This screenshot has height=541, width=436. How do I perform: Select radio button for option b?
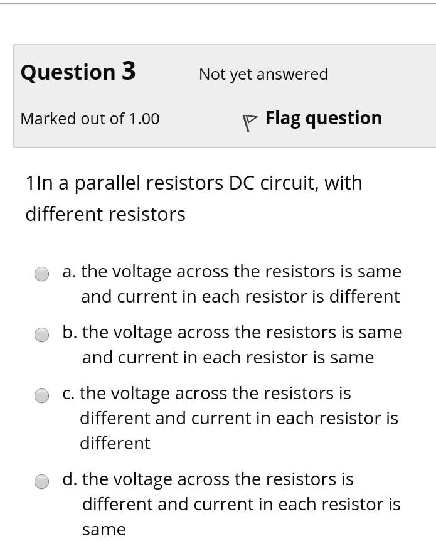[41, 335]
